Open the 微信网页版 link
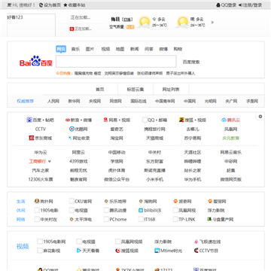This screenshot has height=271, width=271. 231,179
